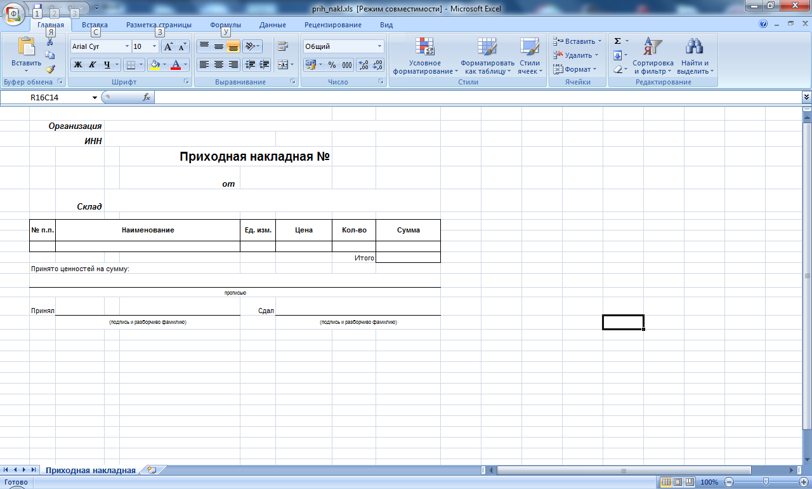Open fill color dropdown arrow

[165, 65]
